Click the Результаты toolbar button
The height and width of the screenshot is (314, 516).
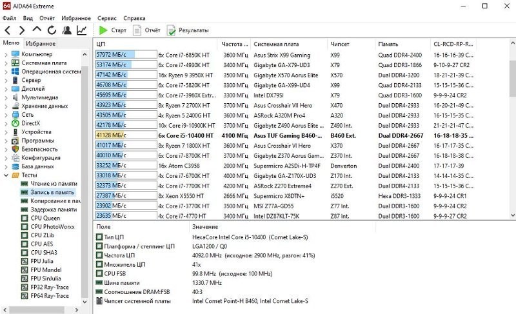pyautogui.click(x=188, y=30)
